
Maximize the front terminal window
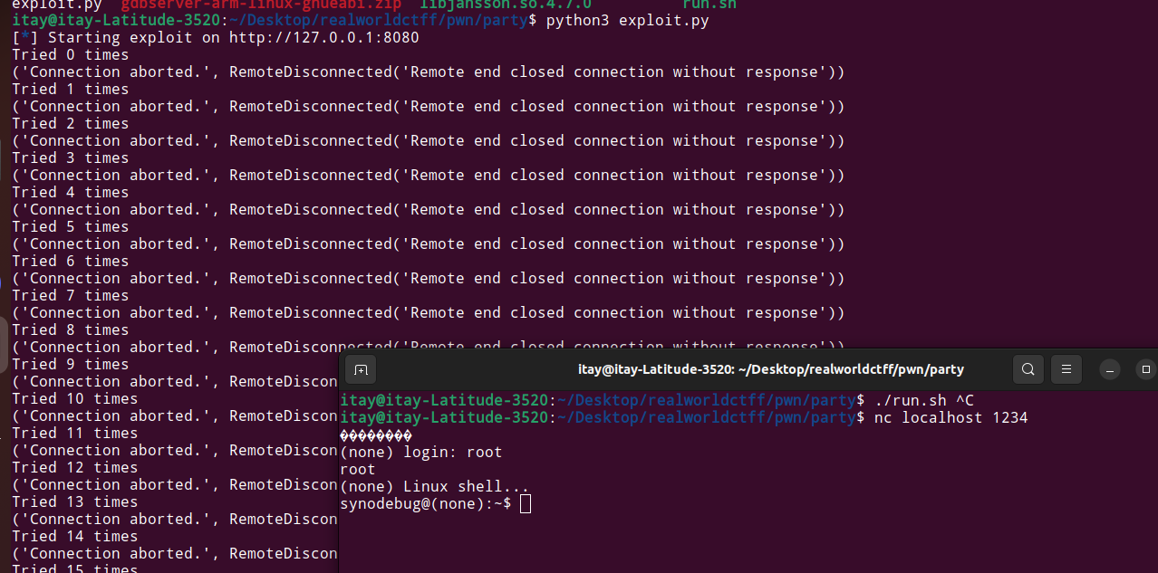coord(1145,369)
